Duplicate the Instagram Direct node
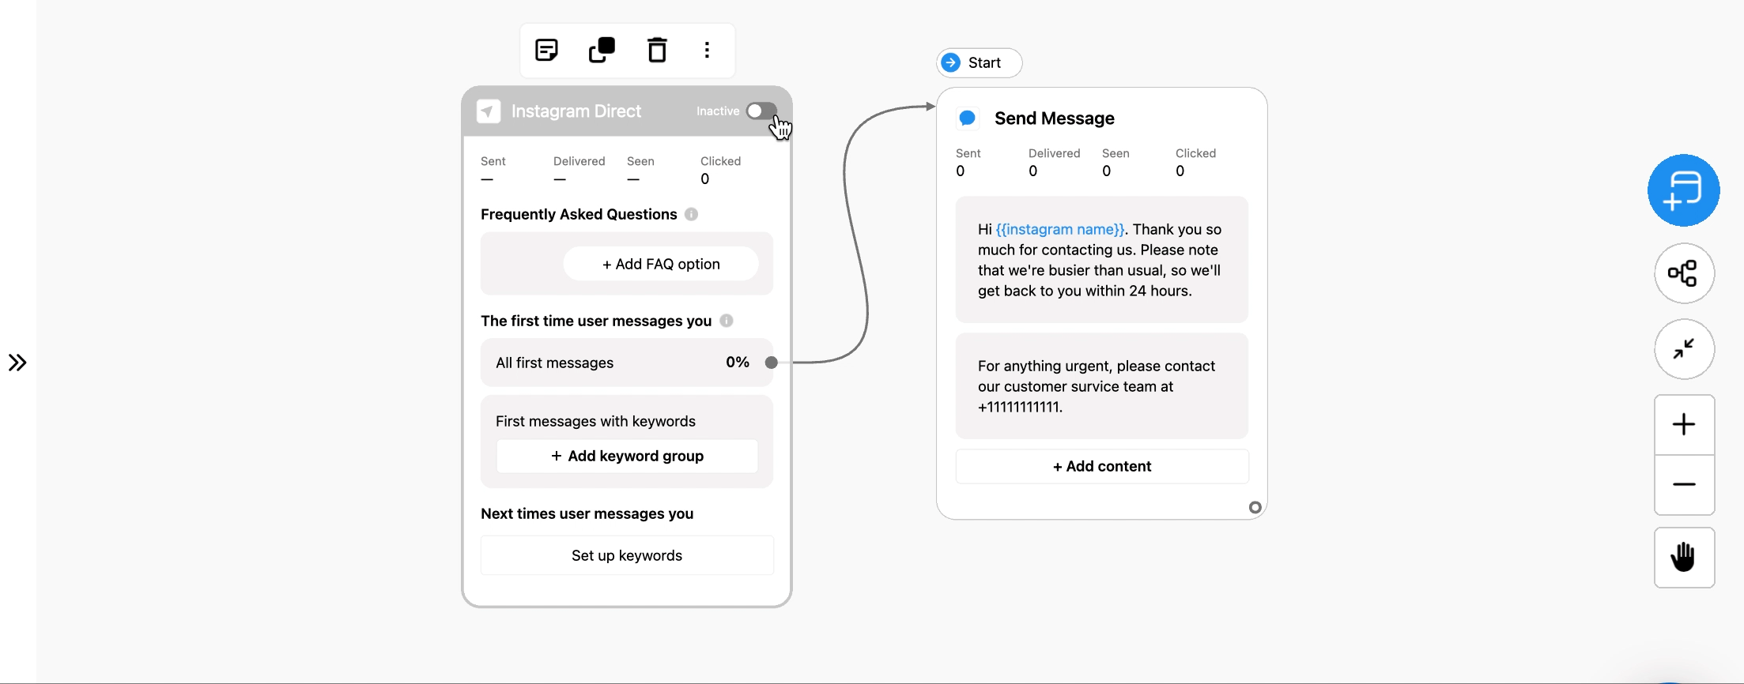Screen dimensions: 1744x684 click(x=602, y=51)
